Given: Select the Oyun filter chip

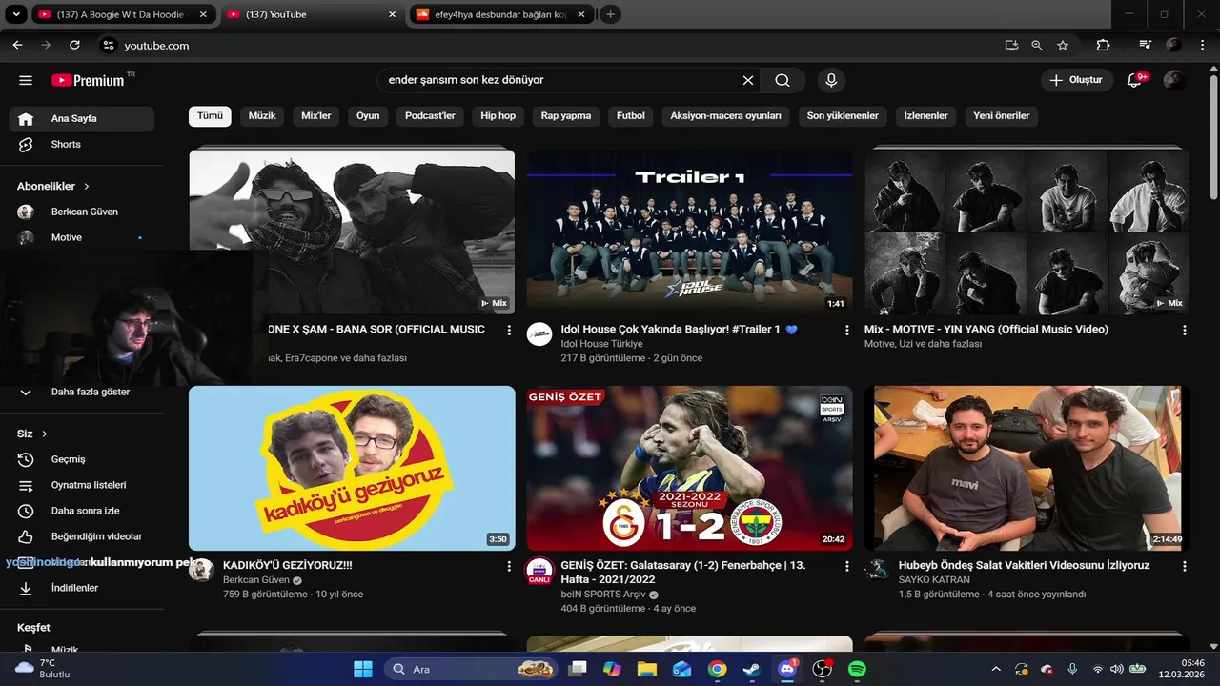Looking at the screenshot, I should pos(368,115).
